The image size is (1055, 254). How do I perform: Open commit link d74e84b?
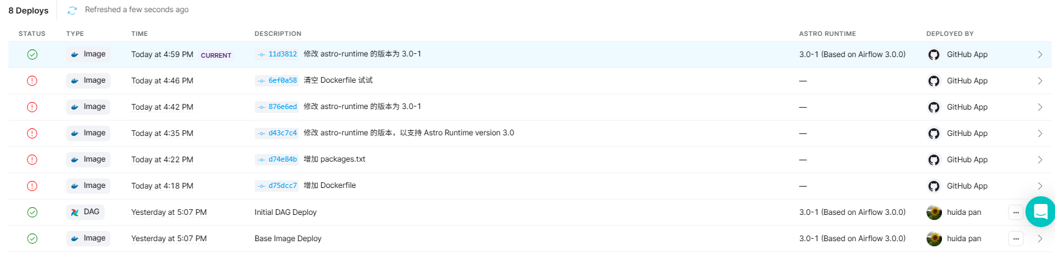tap(277, 160)
